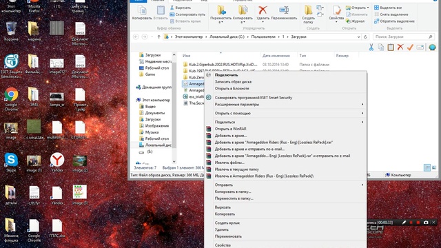Click Скопировать путь in ribbon
The width and height of the screenshot is (441, 248).
(187, 14)
